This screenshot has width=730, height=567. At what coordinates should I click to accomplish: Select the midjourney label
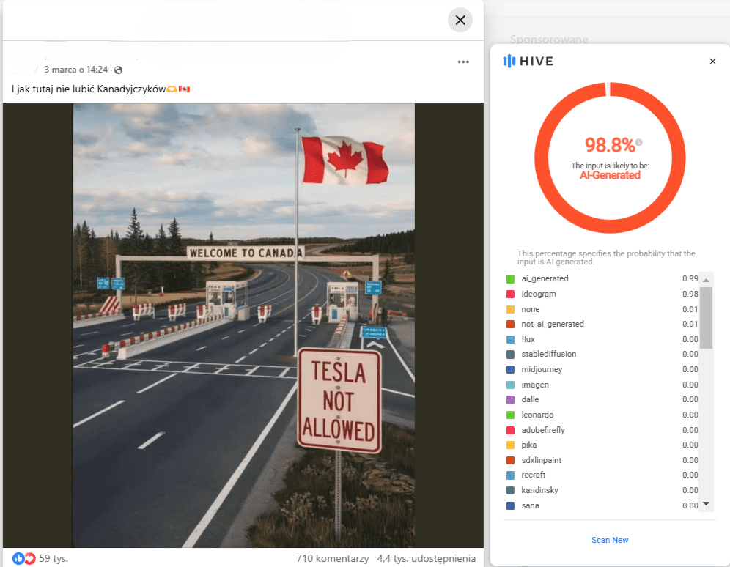click(542, 369)
